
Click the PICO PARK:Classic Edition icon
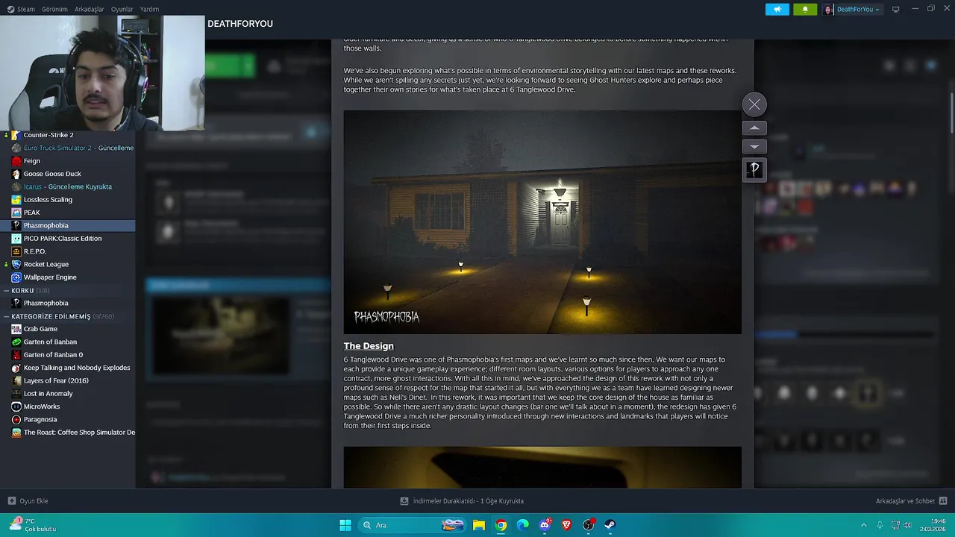pos(16,238)
